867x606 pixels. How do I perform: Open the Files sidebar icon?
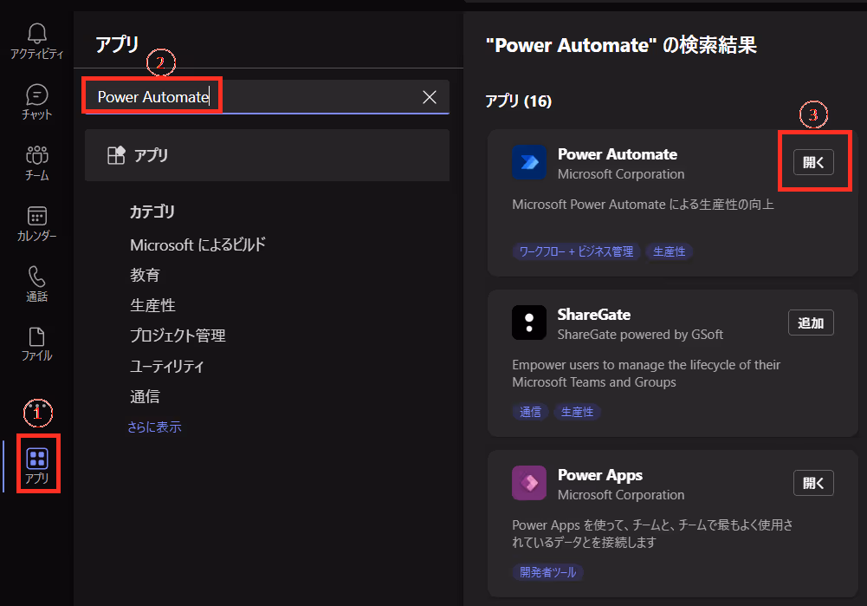[x=37, y=343]
